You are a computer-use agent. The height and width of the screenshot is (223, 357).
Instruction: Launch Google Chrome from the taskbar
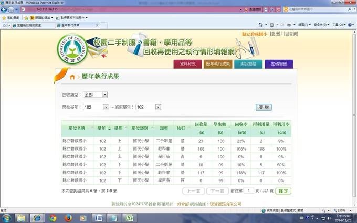point(52,218)
